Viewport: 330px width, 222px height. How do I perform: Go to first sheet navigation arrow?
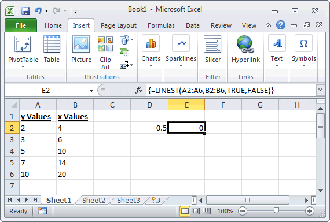pos(10,199)
